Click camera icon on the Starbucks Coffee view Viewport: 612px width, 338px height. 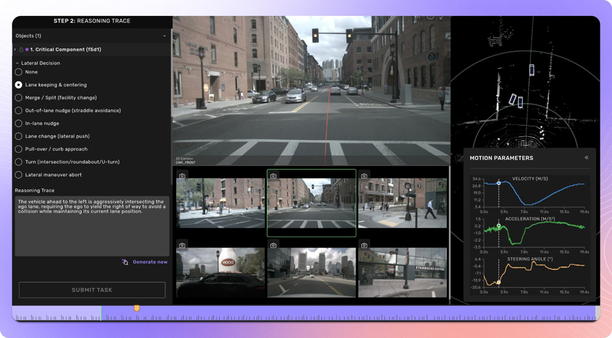tap(364, 246)
